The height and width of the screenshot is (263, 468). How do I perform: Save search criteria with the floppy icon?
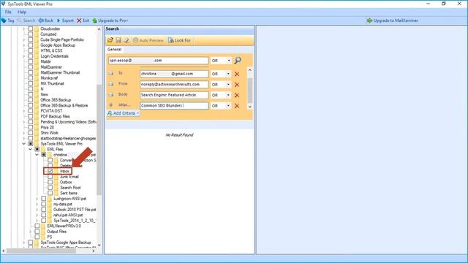118,40
